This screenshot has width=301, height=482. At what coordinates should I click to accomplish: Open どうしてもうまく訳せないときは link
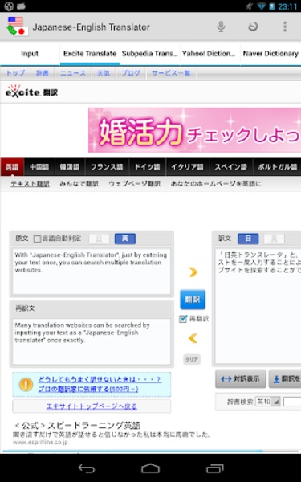click(x=100, y=380)
